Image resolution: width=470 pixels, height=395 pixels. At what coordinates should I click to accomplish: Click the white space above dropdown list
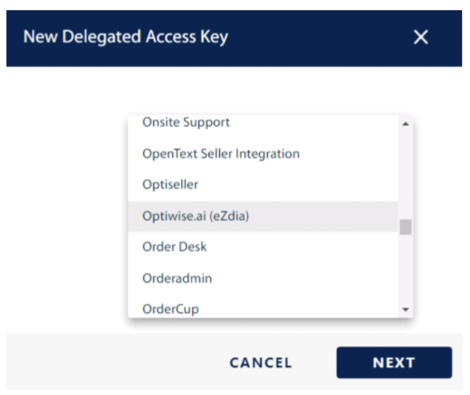266,91
